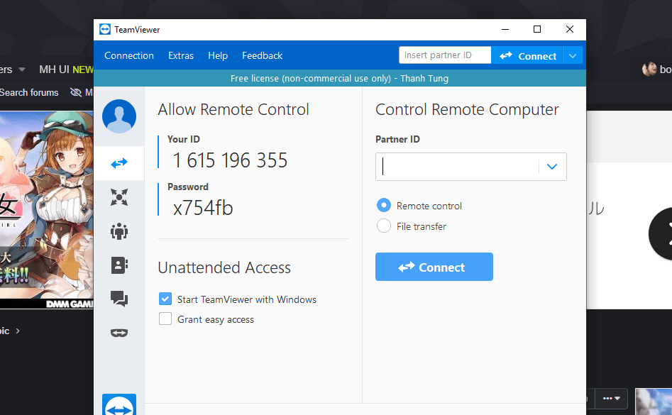
Task: Click Your ID number 1 615 196 355
Action: point(230,160)
